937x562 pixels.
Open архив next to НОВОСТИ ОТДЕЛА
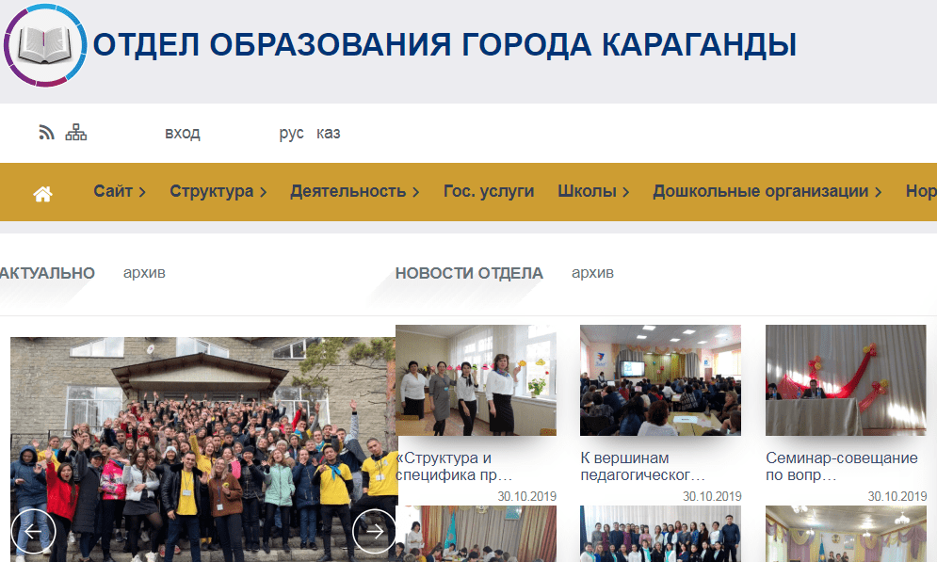click(591, 273)
